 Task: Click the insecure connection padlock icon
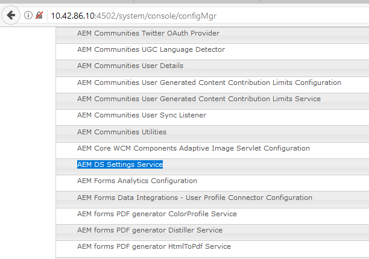(x=39, y=15)
